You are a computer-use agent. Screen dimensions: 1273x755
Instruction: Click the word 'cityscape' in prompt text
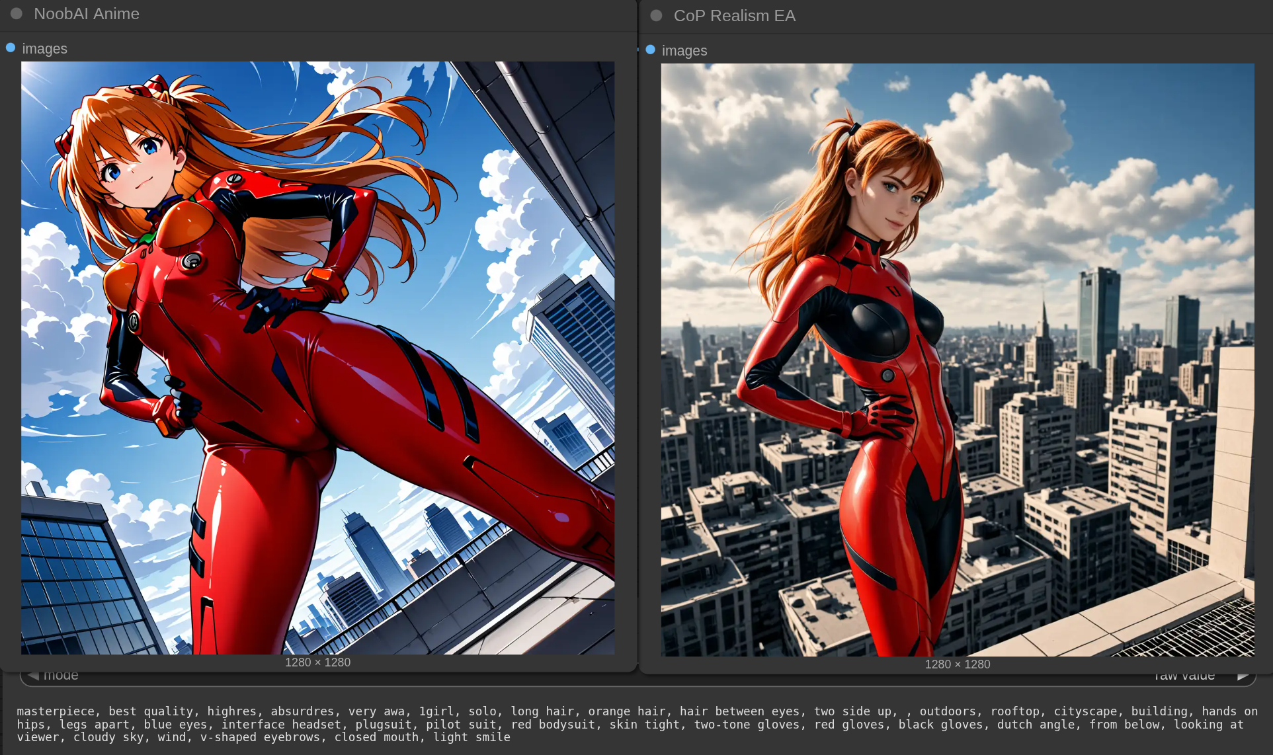[1085, 711]
